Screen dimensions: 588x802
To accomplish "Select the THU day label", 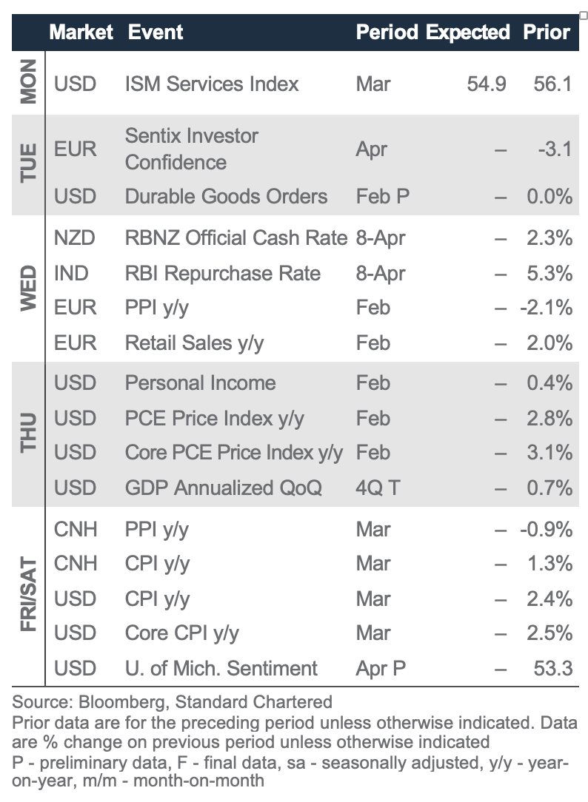I will 28,434.
